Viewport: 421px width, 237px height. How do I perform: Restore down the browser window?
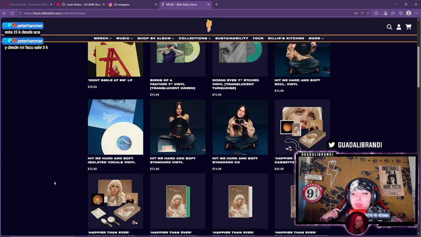pos(406,5)
